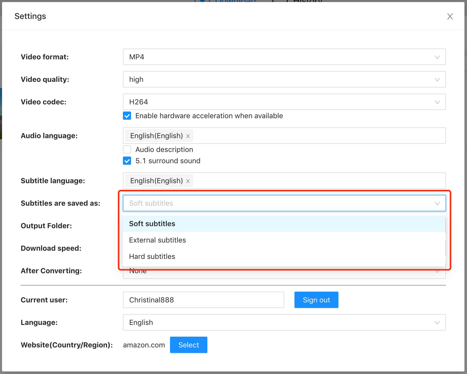Enable the Audio description checkbox
The height and width of the screenshot is (374, 467).
coord(127,149)
